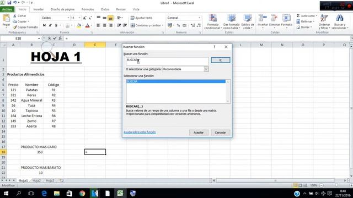
Task: Switch to the Vista tab
Action: click(x=136, y=9)
